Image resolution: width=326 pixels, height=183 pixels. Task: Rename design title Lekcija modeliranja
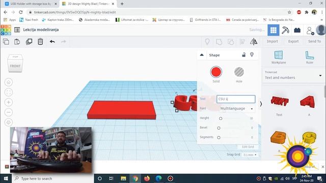(x=41, y=29)
